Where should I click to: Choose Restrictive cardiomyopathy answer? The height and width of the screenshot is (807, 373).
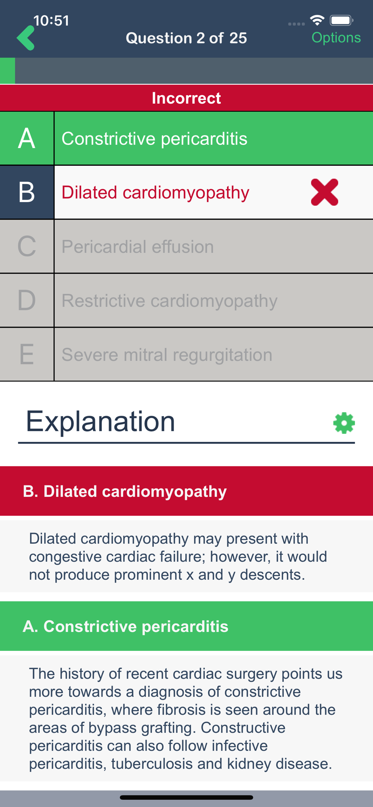click(170, 301)
